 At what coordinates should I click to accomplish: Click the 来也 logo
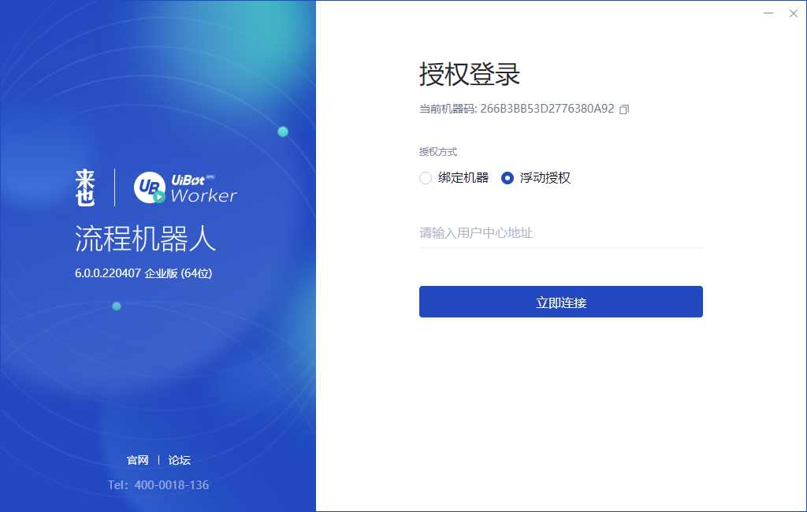click(85, 187)
